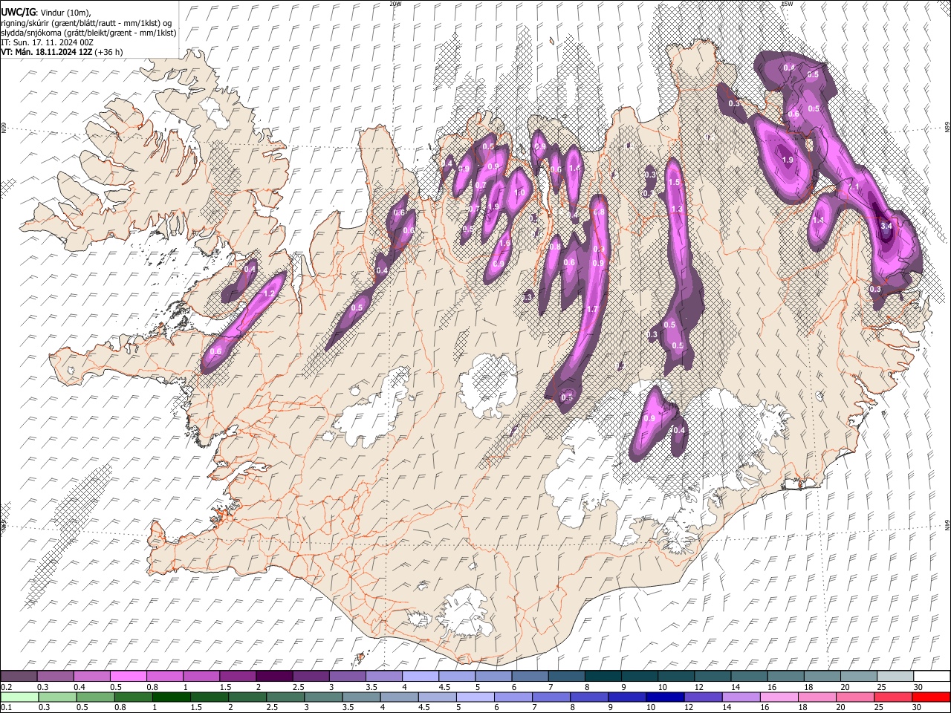Pick the pale grey upper-legend swatch between 25 and 30

[x=895, y=677]
